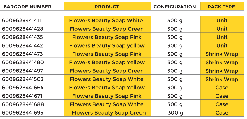The image size is (247, 119).
Task: Click Case cell for barcode 6009628441664
Action: (222, 88)
